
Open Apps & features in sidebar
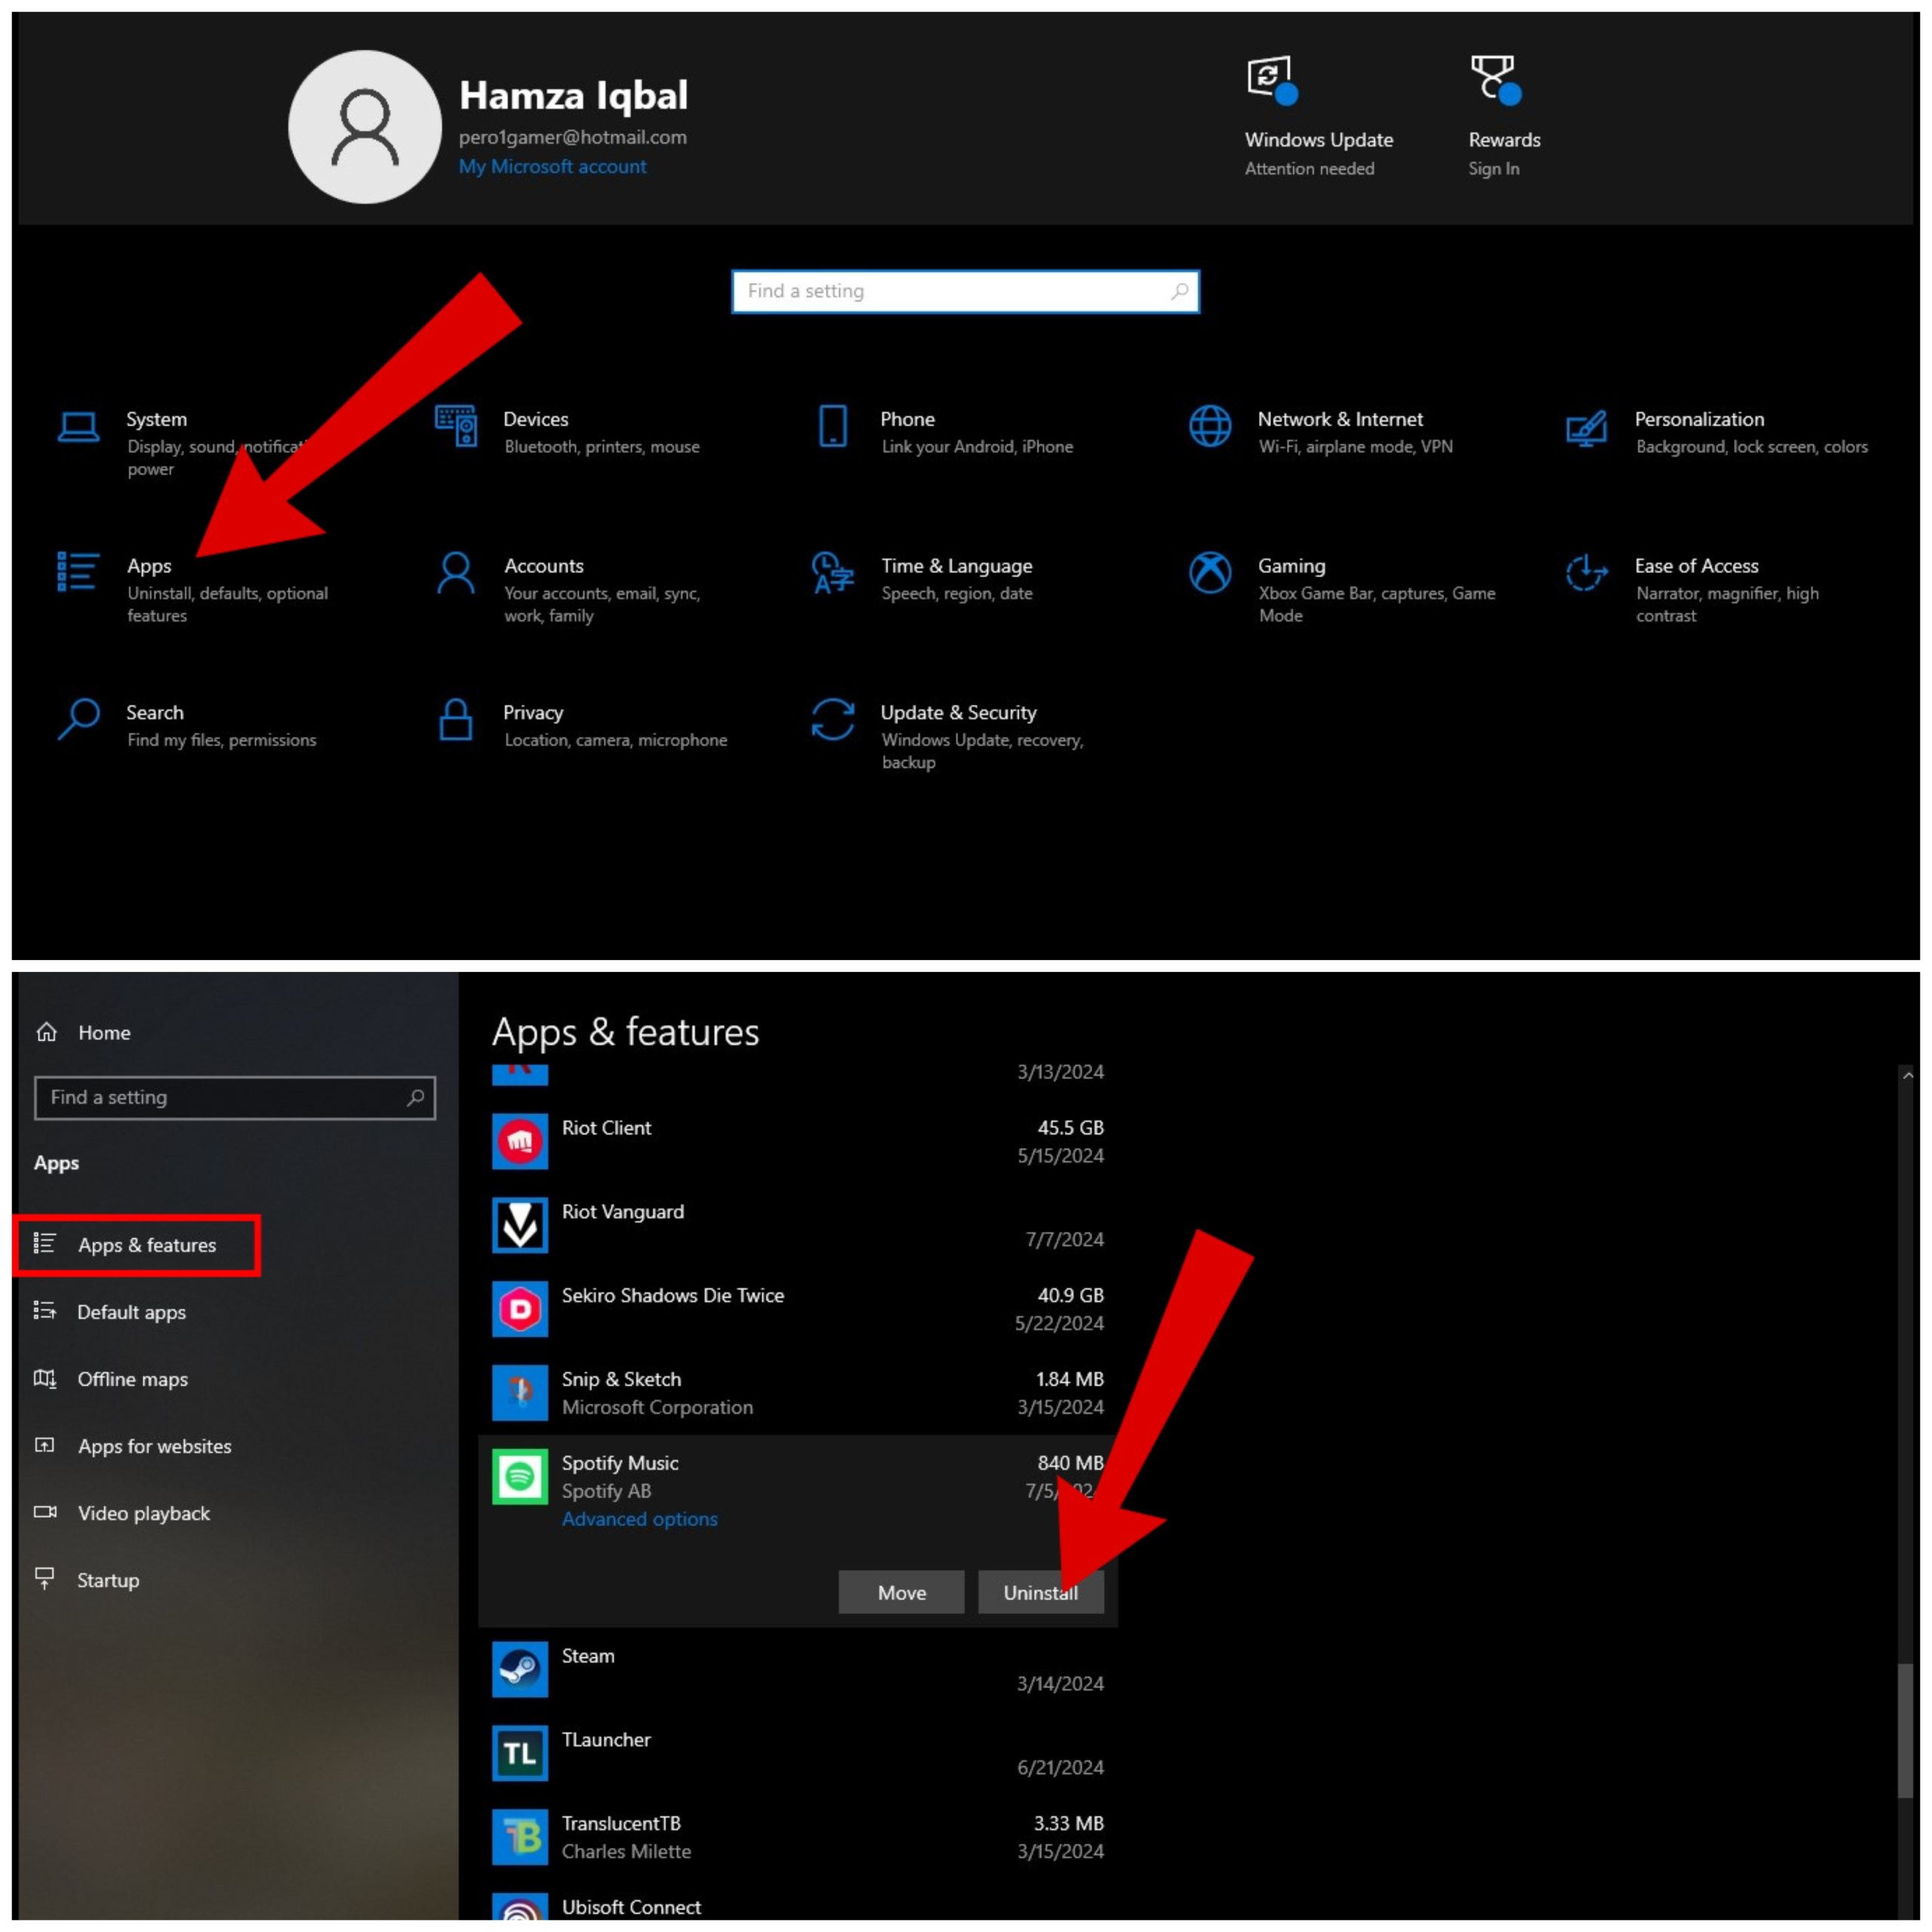pyautogui.click(x=147, y=1245)
